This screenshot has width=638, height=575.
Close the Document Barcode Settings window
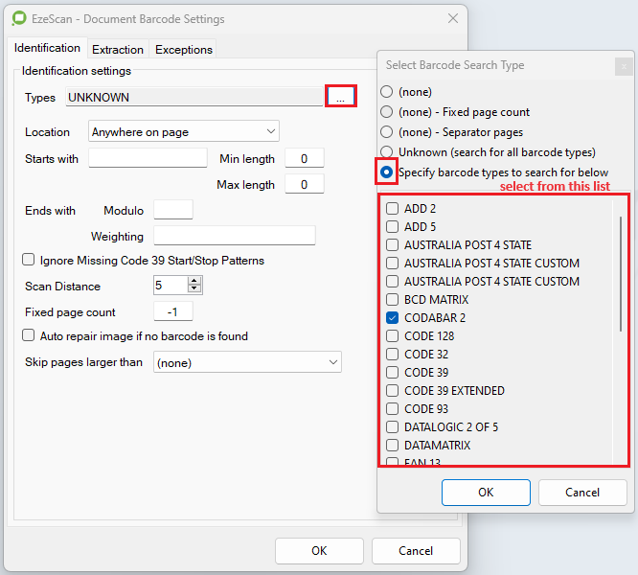click(x=452, y=18)
